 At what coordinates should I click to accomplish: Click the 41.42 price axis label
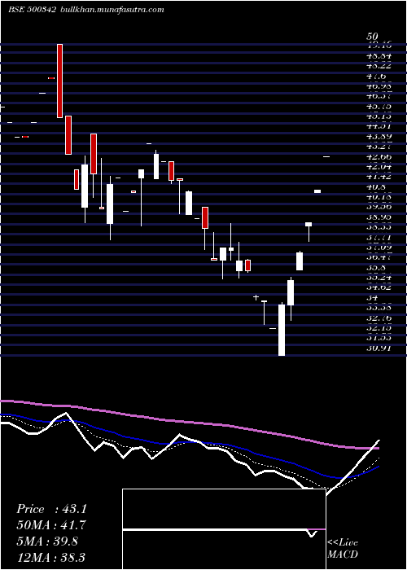(x=379, y=177)
